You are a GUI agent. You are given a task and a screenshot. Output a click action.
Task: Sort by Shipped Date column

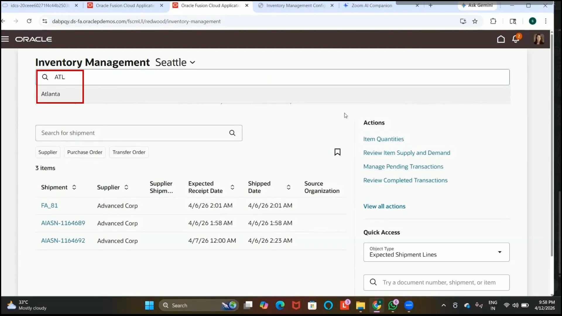tap(289, 187)
